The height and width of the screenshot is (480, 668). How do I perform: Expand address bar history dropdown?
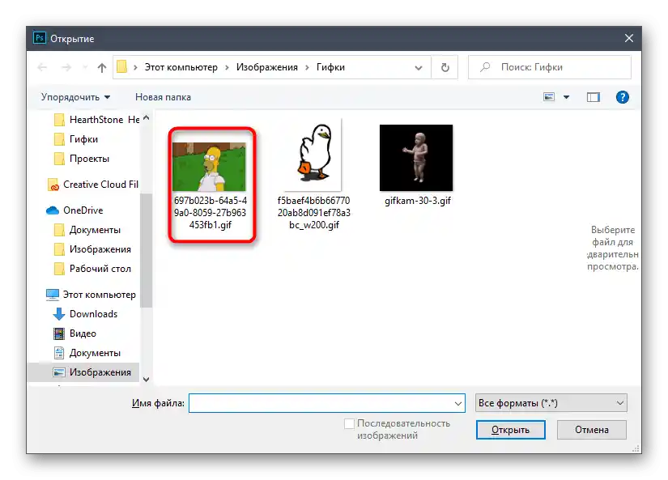[x=419, y=67]
